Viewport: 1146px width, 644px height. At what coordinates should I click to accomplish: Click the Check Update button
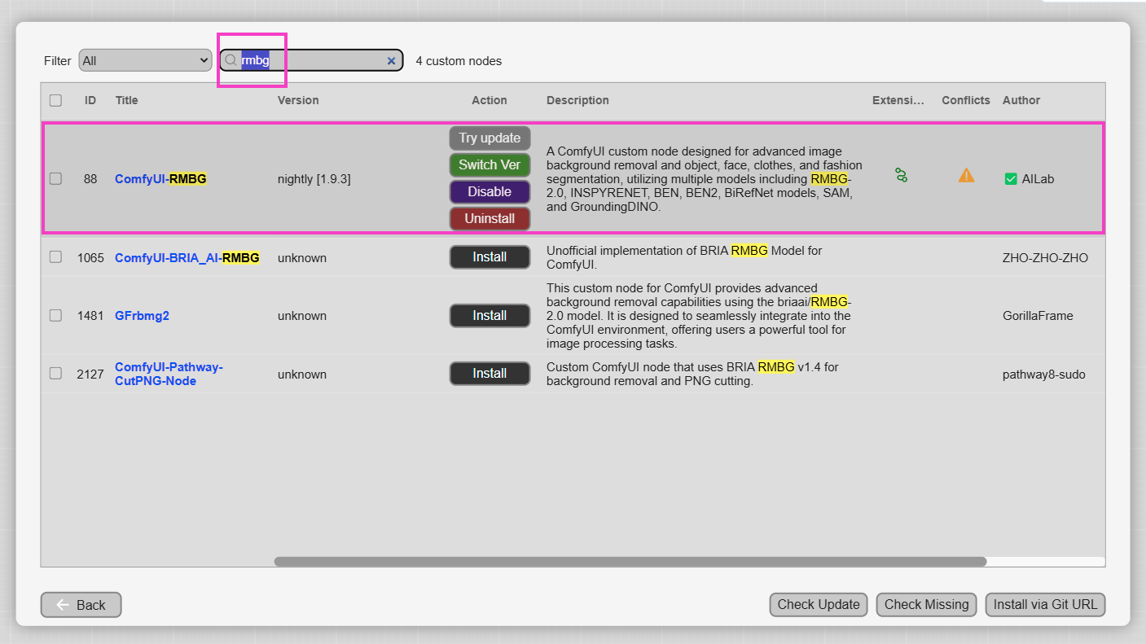click(x=819, y=605)
